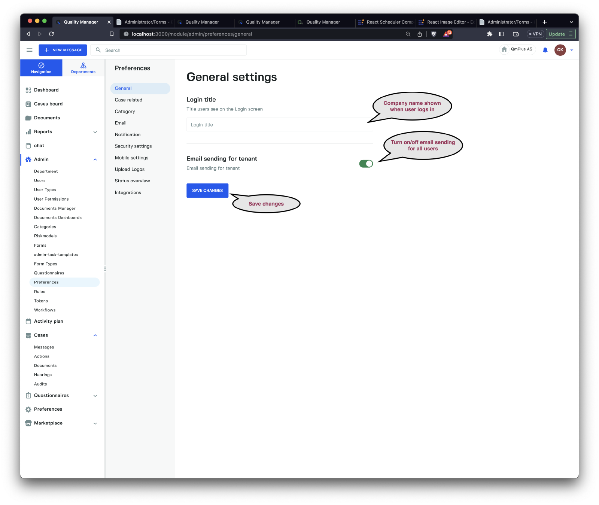Image resolution: width=599 pixels, height=505 pixels.
Task: Click the notification bell icon
Action: click(545, 50)
